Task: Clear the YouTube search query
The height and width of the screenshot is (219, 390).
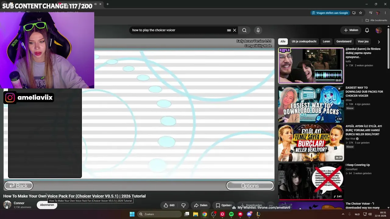Action: [x=235, y=30]
